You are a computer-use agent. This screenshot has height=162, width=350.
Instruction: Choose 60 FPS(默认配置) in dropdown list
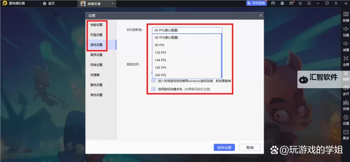pos(186,37)
